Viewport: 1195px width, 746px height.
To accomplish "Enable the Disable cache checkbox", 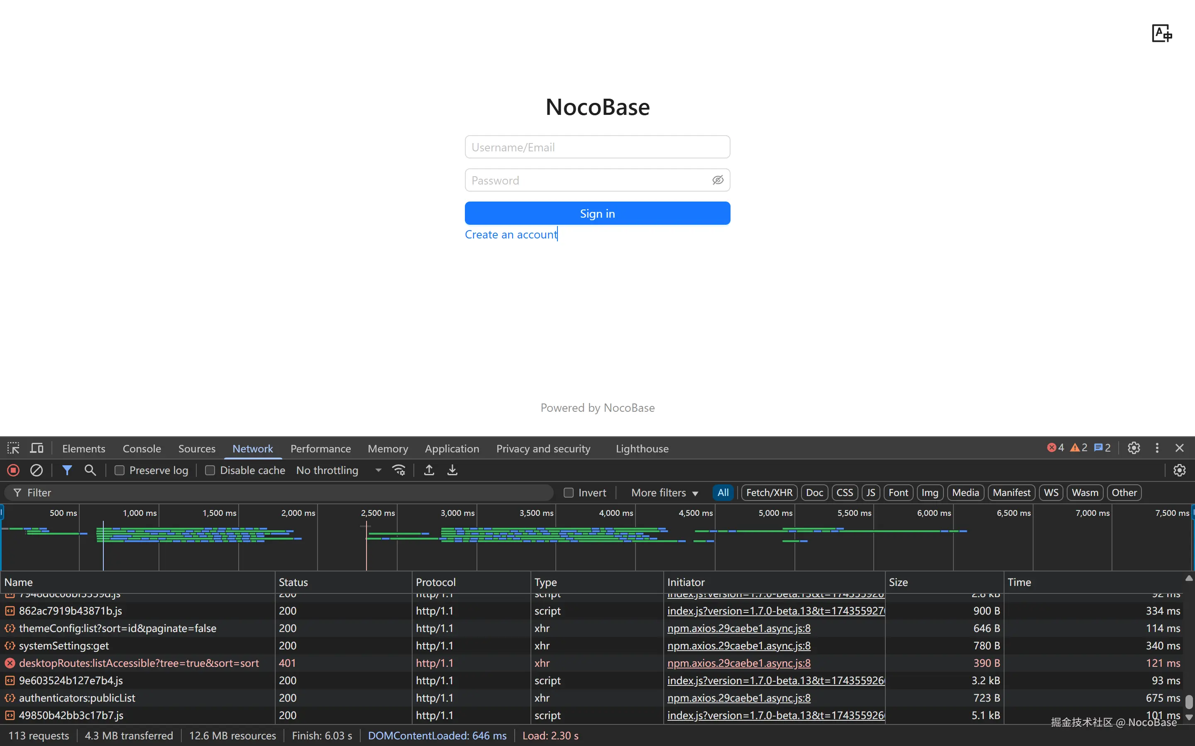I will click(210, 470).
